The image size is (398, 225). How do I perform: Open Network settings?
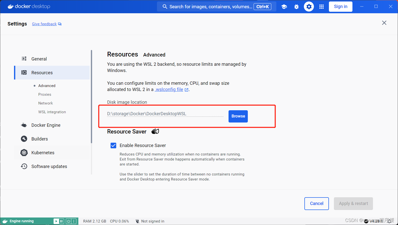click(x=46, y=103)
